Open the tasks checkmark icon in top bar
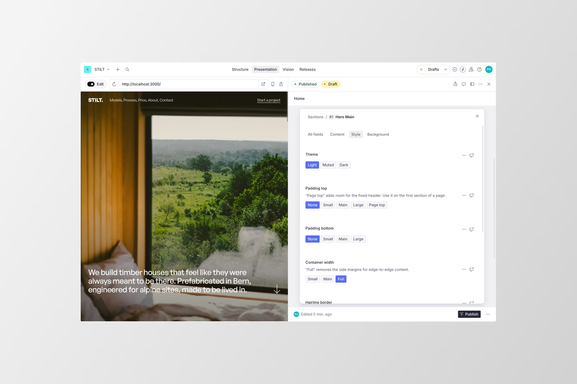 pyautogui.click(x=455, y=69)
